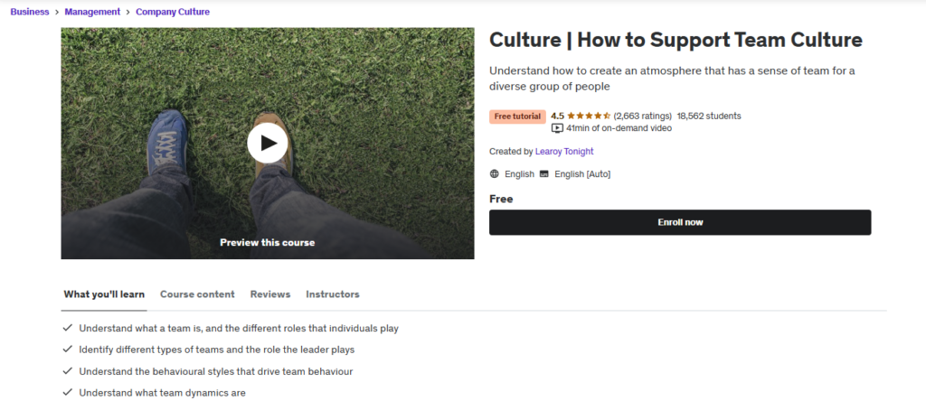Click the 4.5 rating number
This screenshot has width=926, height=401.
557,116
